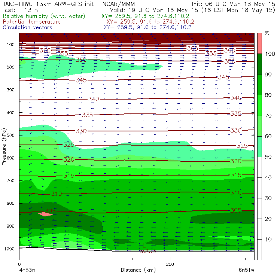The height and width of the screenshot is (277, 277).
Task: Click the '4n53w' start coordinate label
Action: tap(27, 270)
